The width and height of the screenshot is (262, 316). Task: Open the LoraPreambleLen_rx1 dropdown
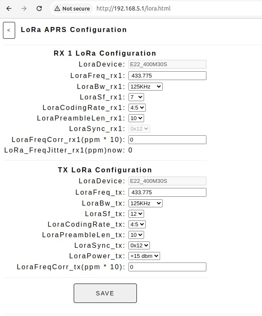pos(136,118)
